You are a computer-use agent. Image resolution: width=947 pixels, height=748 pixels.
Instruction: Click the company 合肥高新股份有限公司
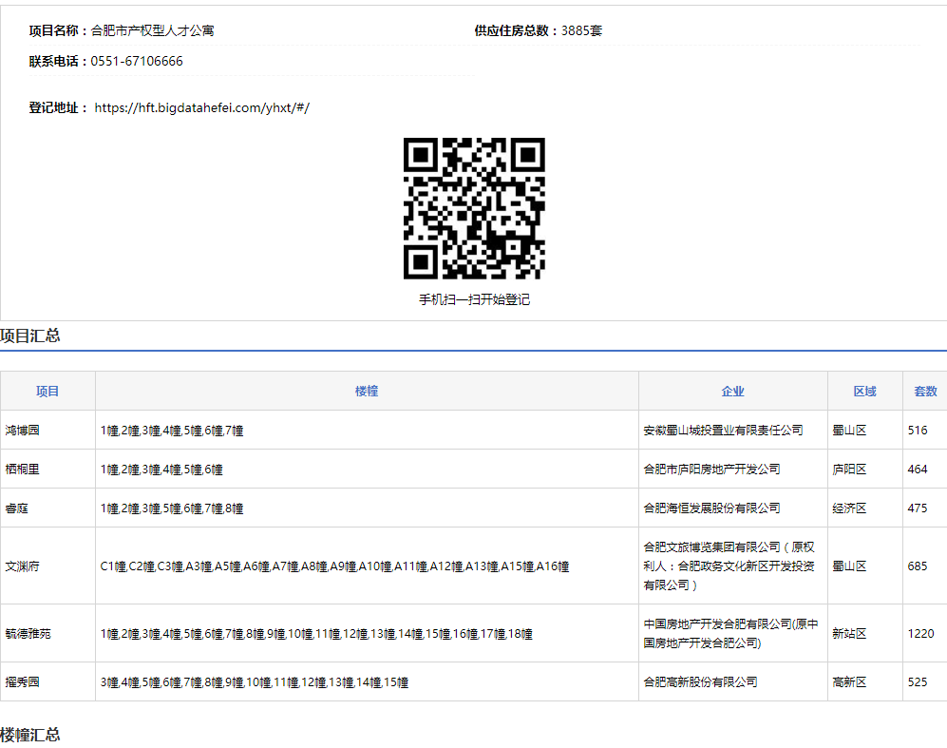(700, 681)
